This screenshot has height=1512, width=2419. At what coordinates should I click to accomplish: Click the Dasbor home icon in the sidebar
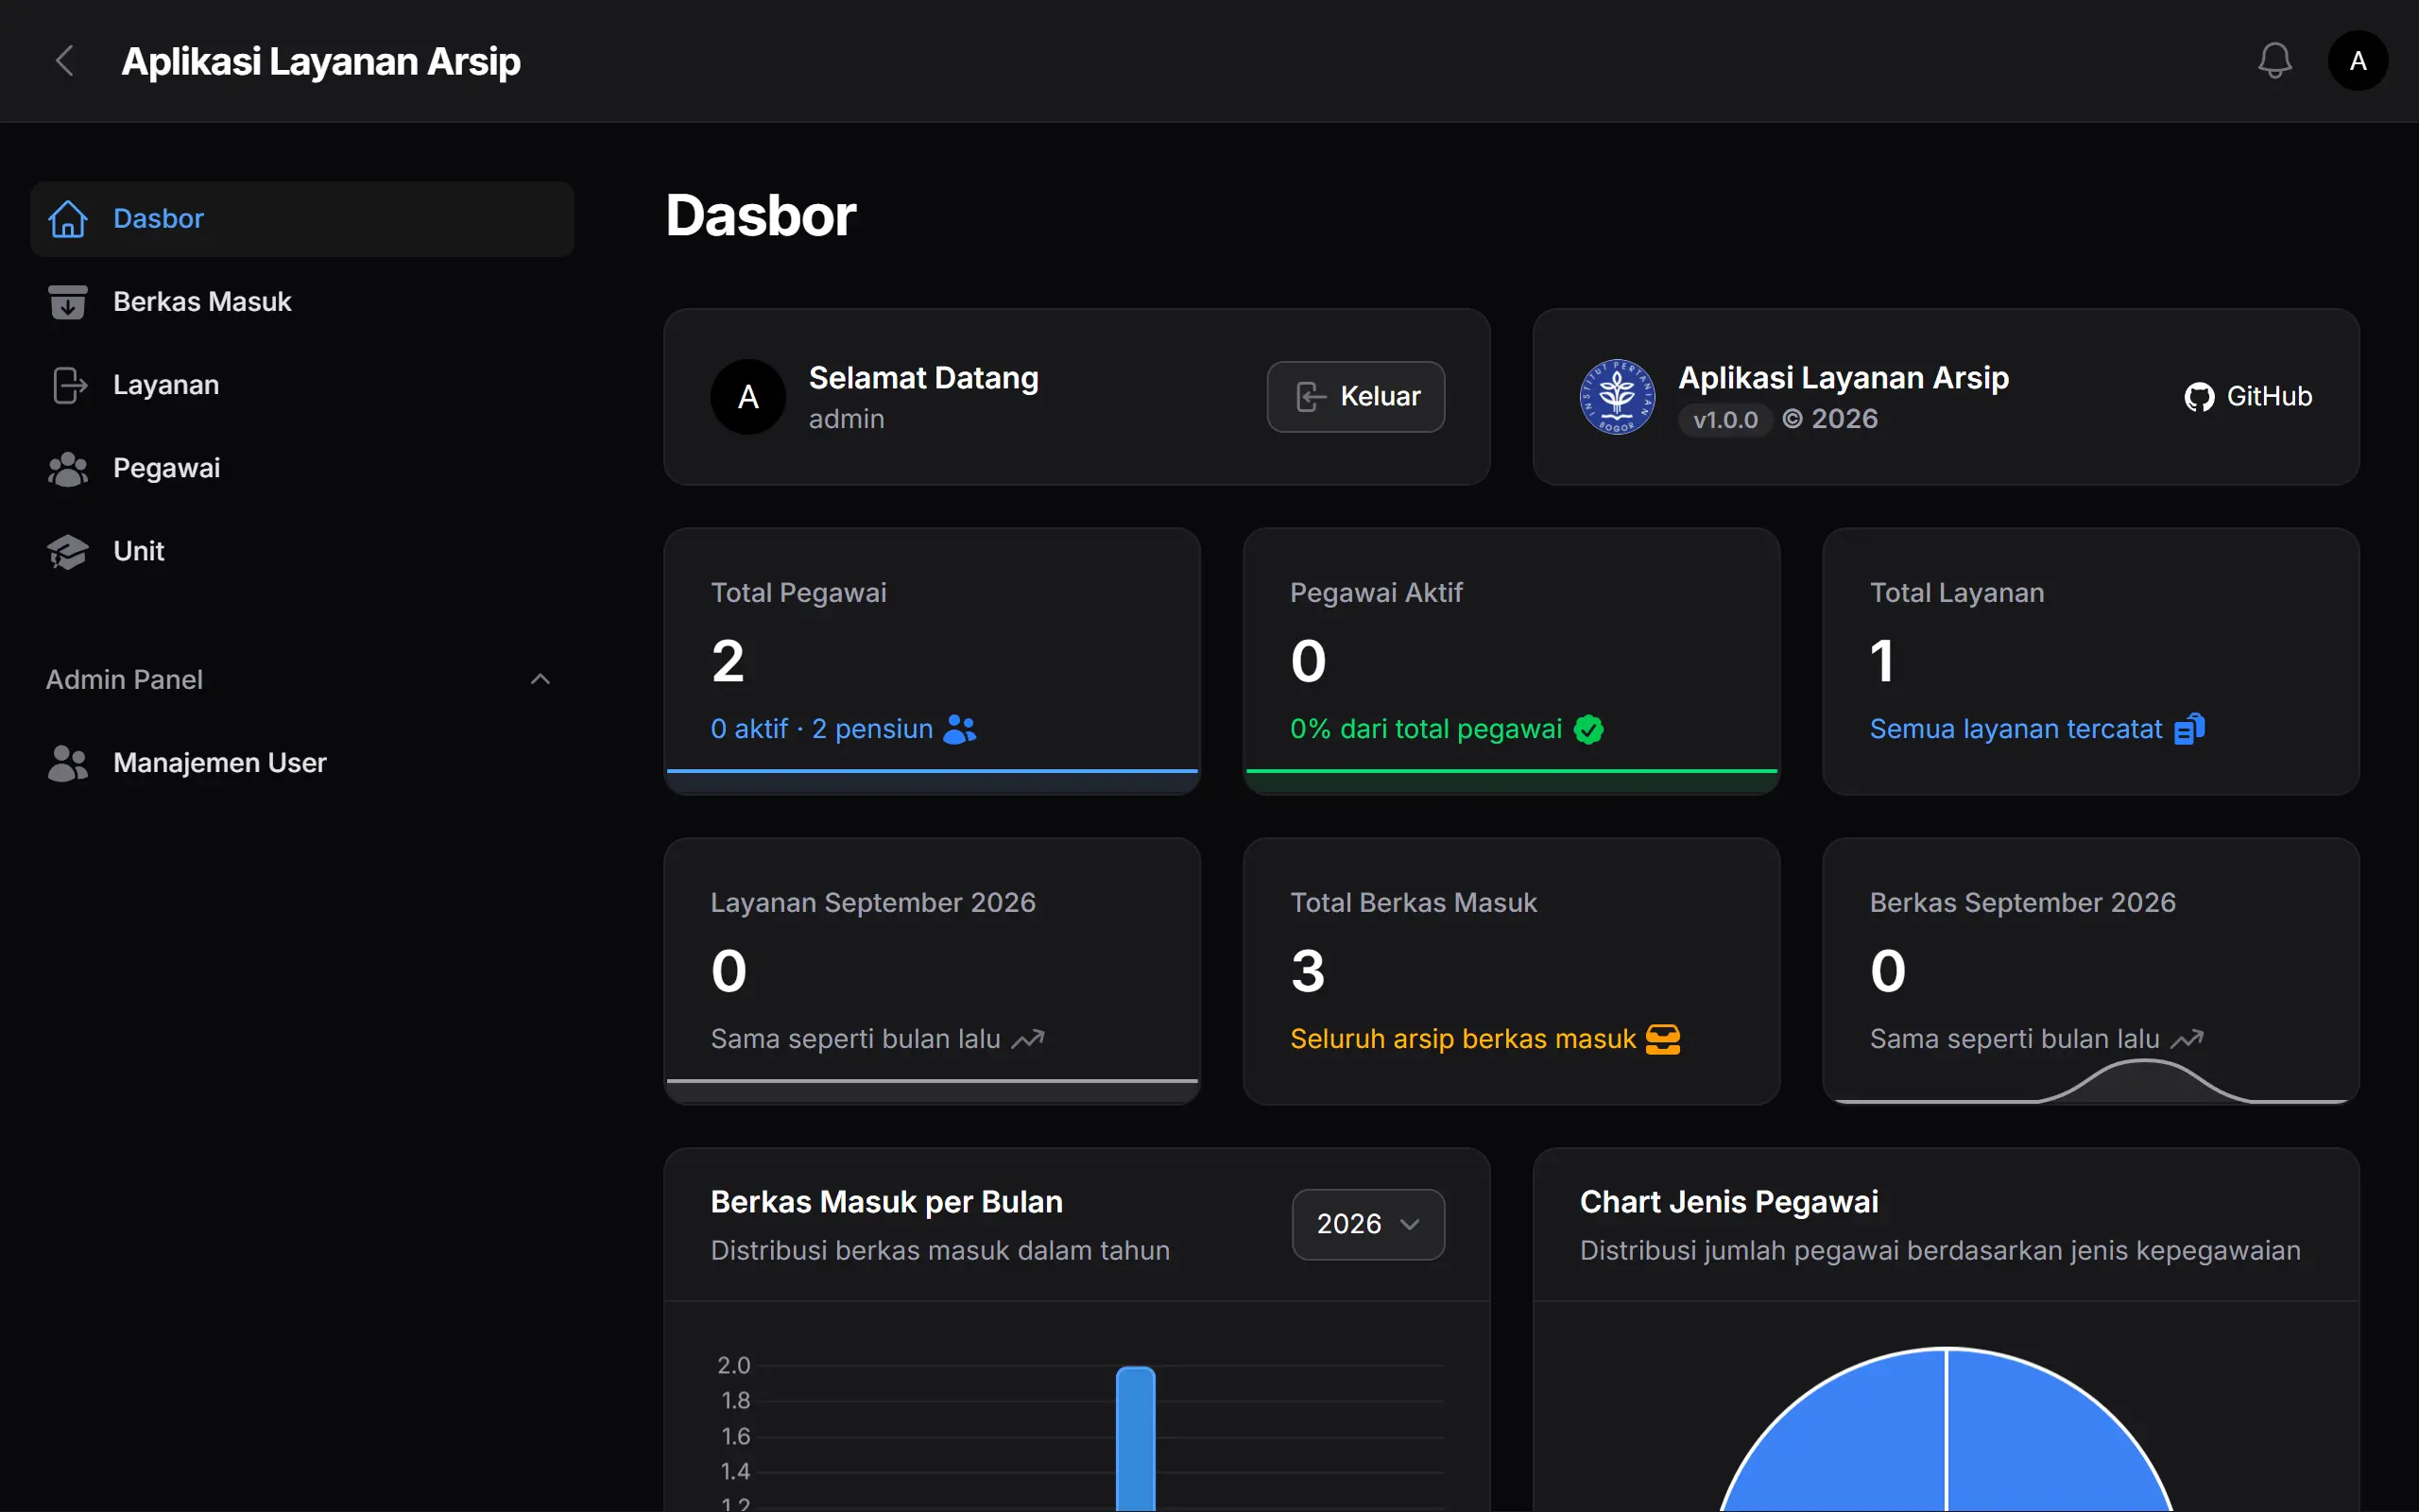68,219
